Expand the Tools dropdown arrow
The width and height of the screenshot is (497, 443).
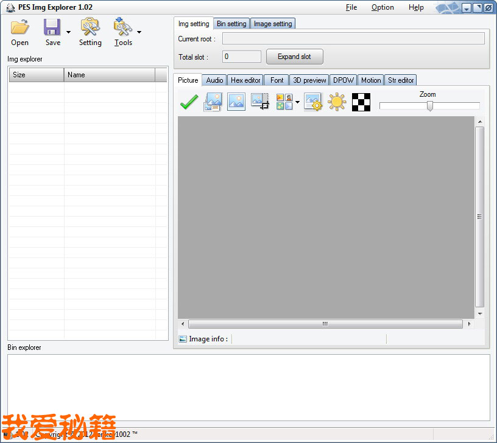click(x=139, y=32)
